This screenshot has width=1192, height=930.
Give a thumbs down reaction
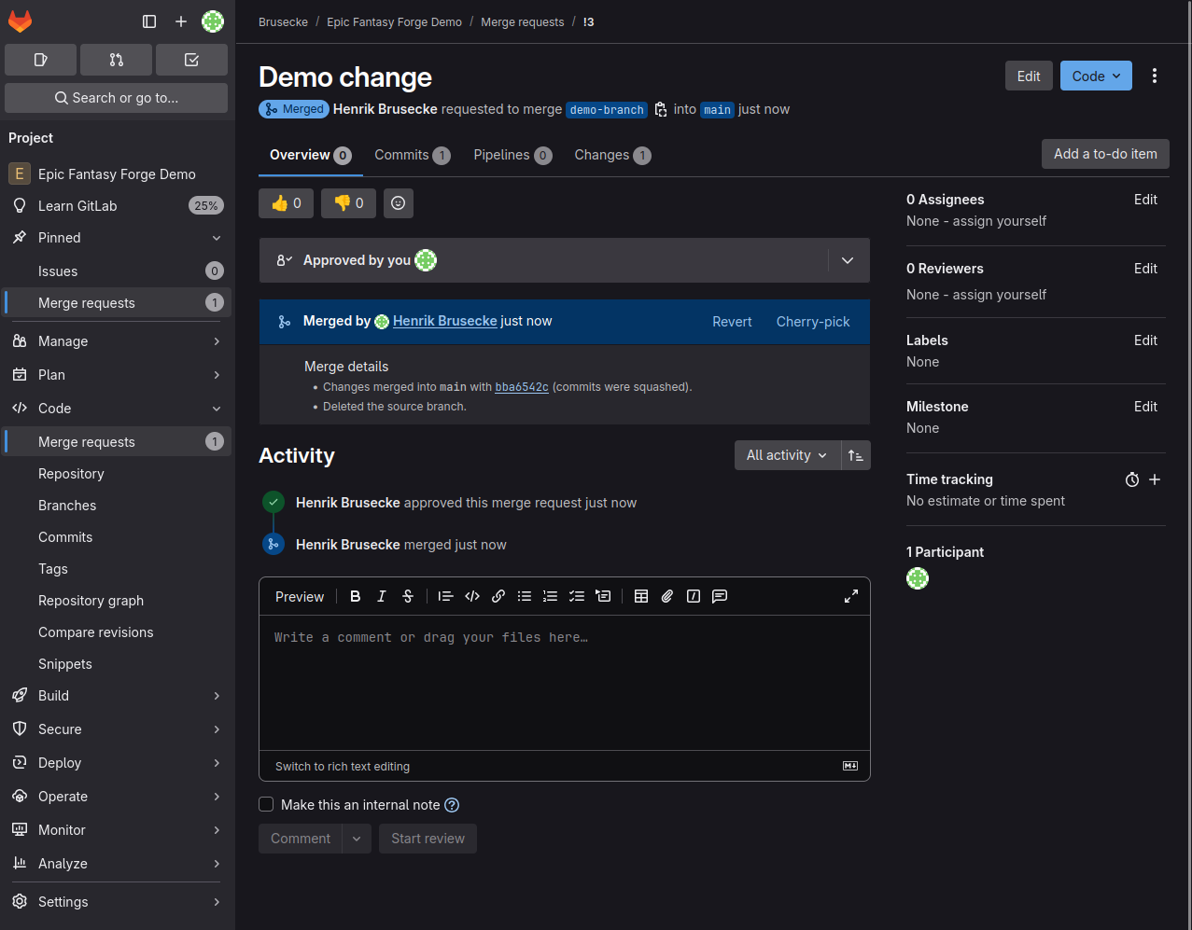(x=348, y=203)
